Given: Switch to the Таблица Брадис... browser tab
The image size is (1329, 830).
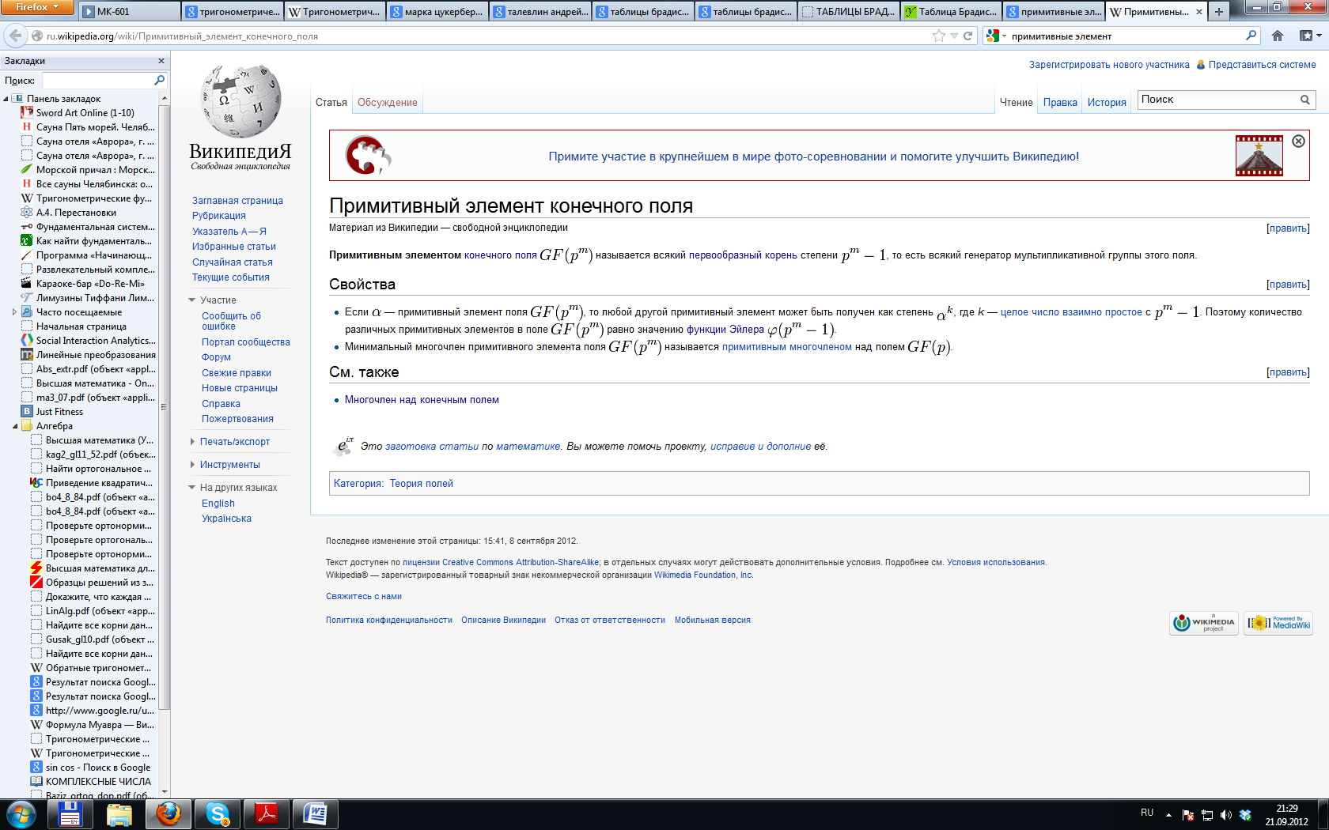Looking at the screenshot, I should coord(952,12).
